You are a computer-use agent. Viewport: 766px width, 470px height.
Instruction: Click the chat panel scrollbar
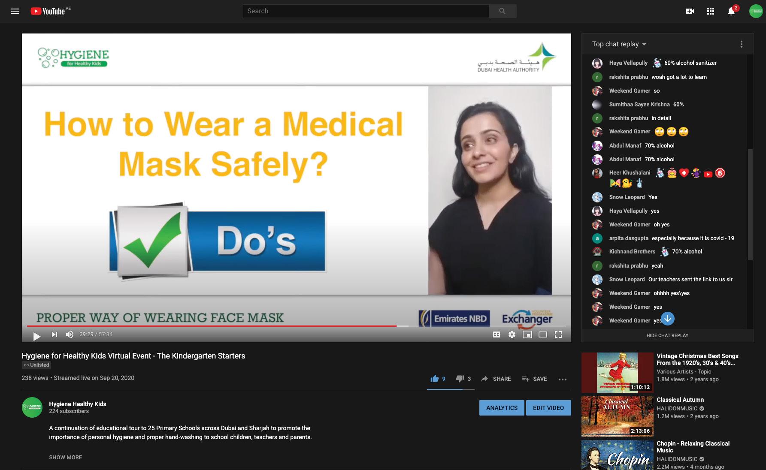pyautogui.click(x=750, y=205)
